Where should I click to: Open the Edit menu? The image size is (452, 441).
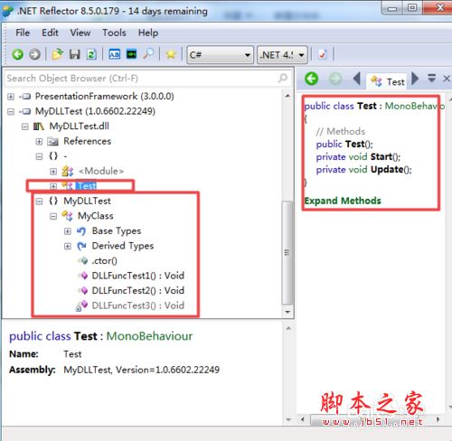coord(50,33)
